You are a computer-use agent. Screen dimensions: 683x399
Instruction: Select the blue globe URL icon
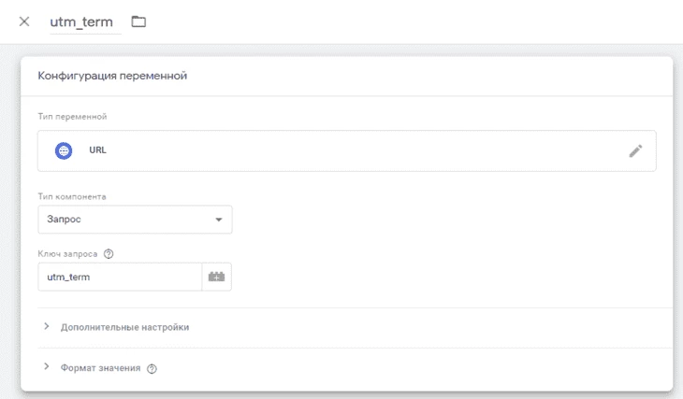64,150
